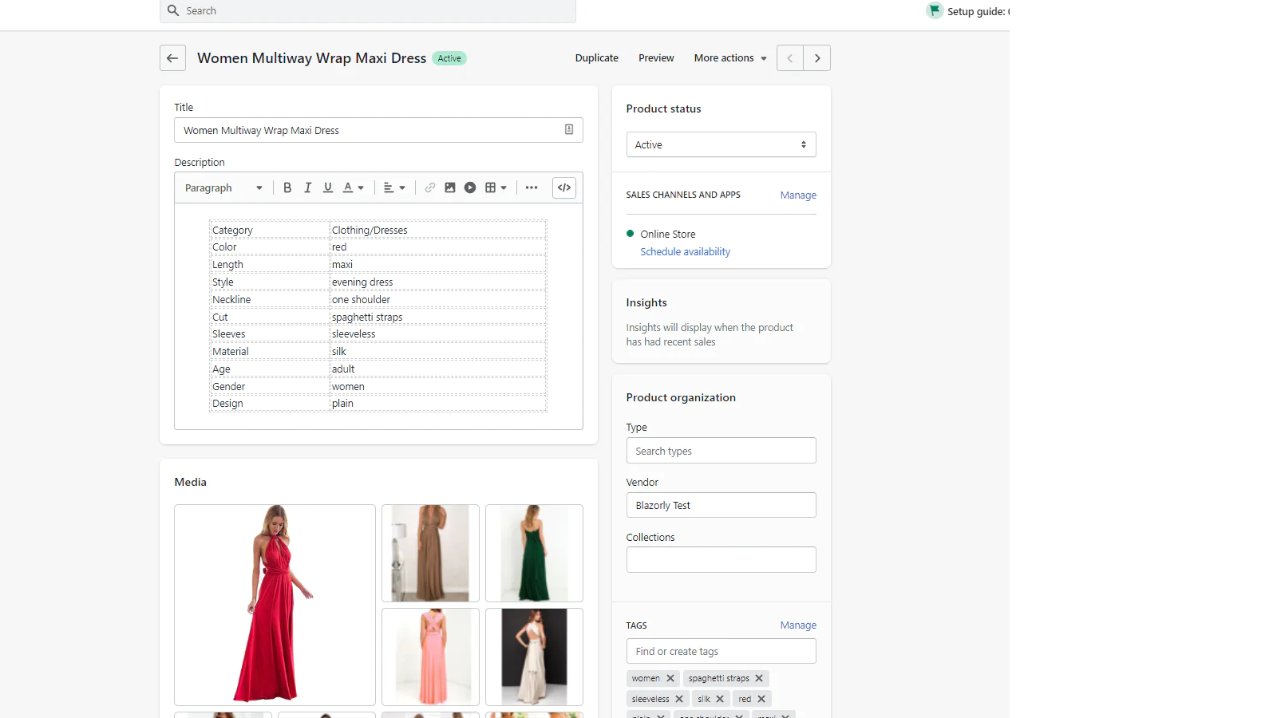1277x718 pixels.
Task: Toggle bold formatting
Action: [287, 187]
